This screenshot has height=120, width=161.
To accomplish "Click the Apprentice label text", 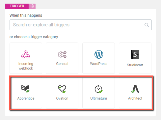I will (26, 98).
